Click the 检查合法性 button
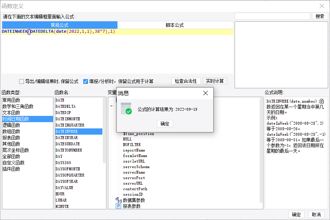Screen dimensions: 330x220 [x=186, y=81]
